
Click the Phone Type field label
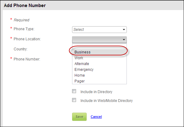[x=24, y=29]
